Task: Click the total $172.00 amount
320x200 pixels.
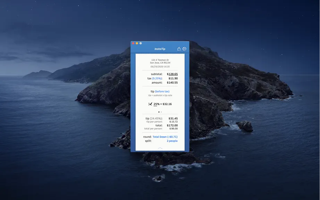Action: pyautogui.click(x=172, y=125)
